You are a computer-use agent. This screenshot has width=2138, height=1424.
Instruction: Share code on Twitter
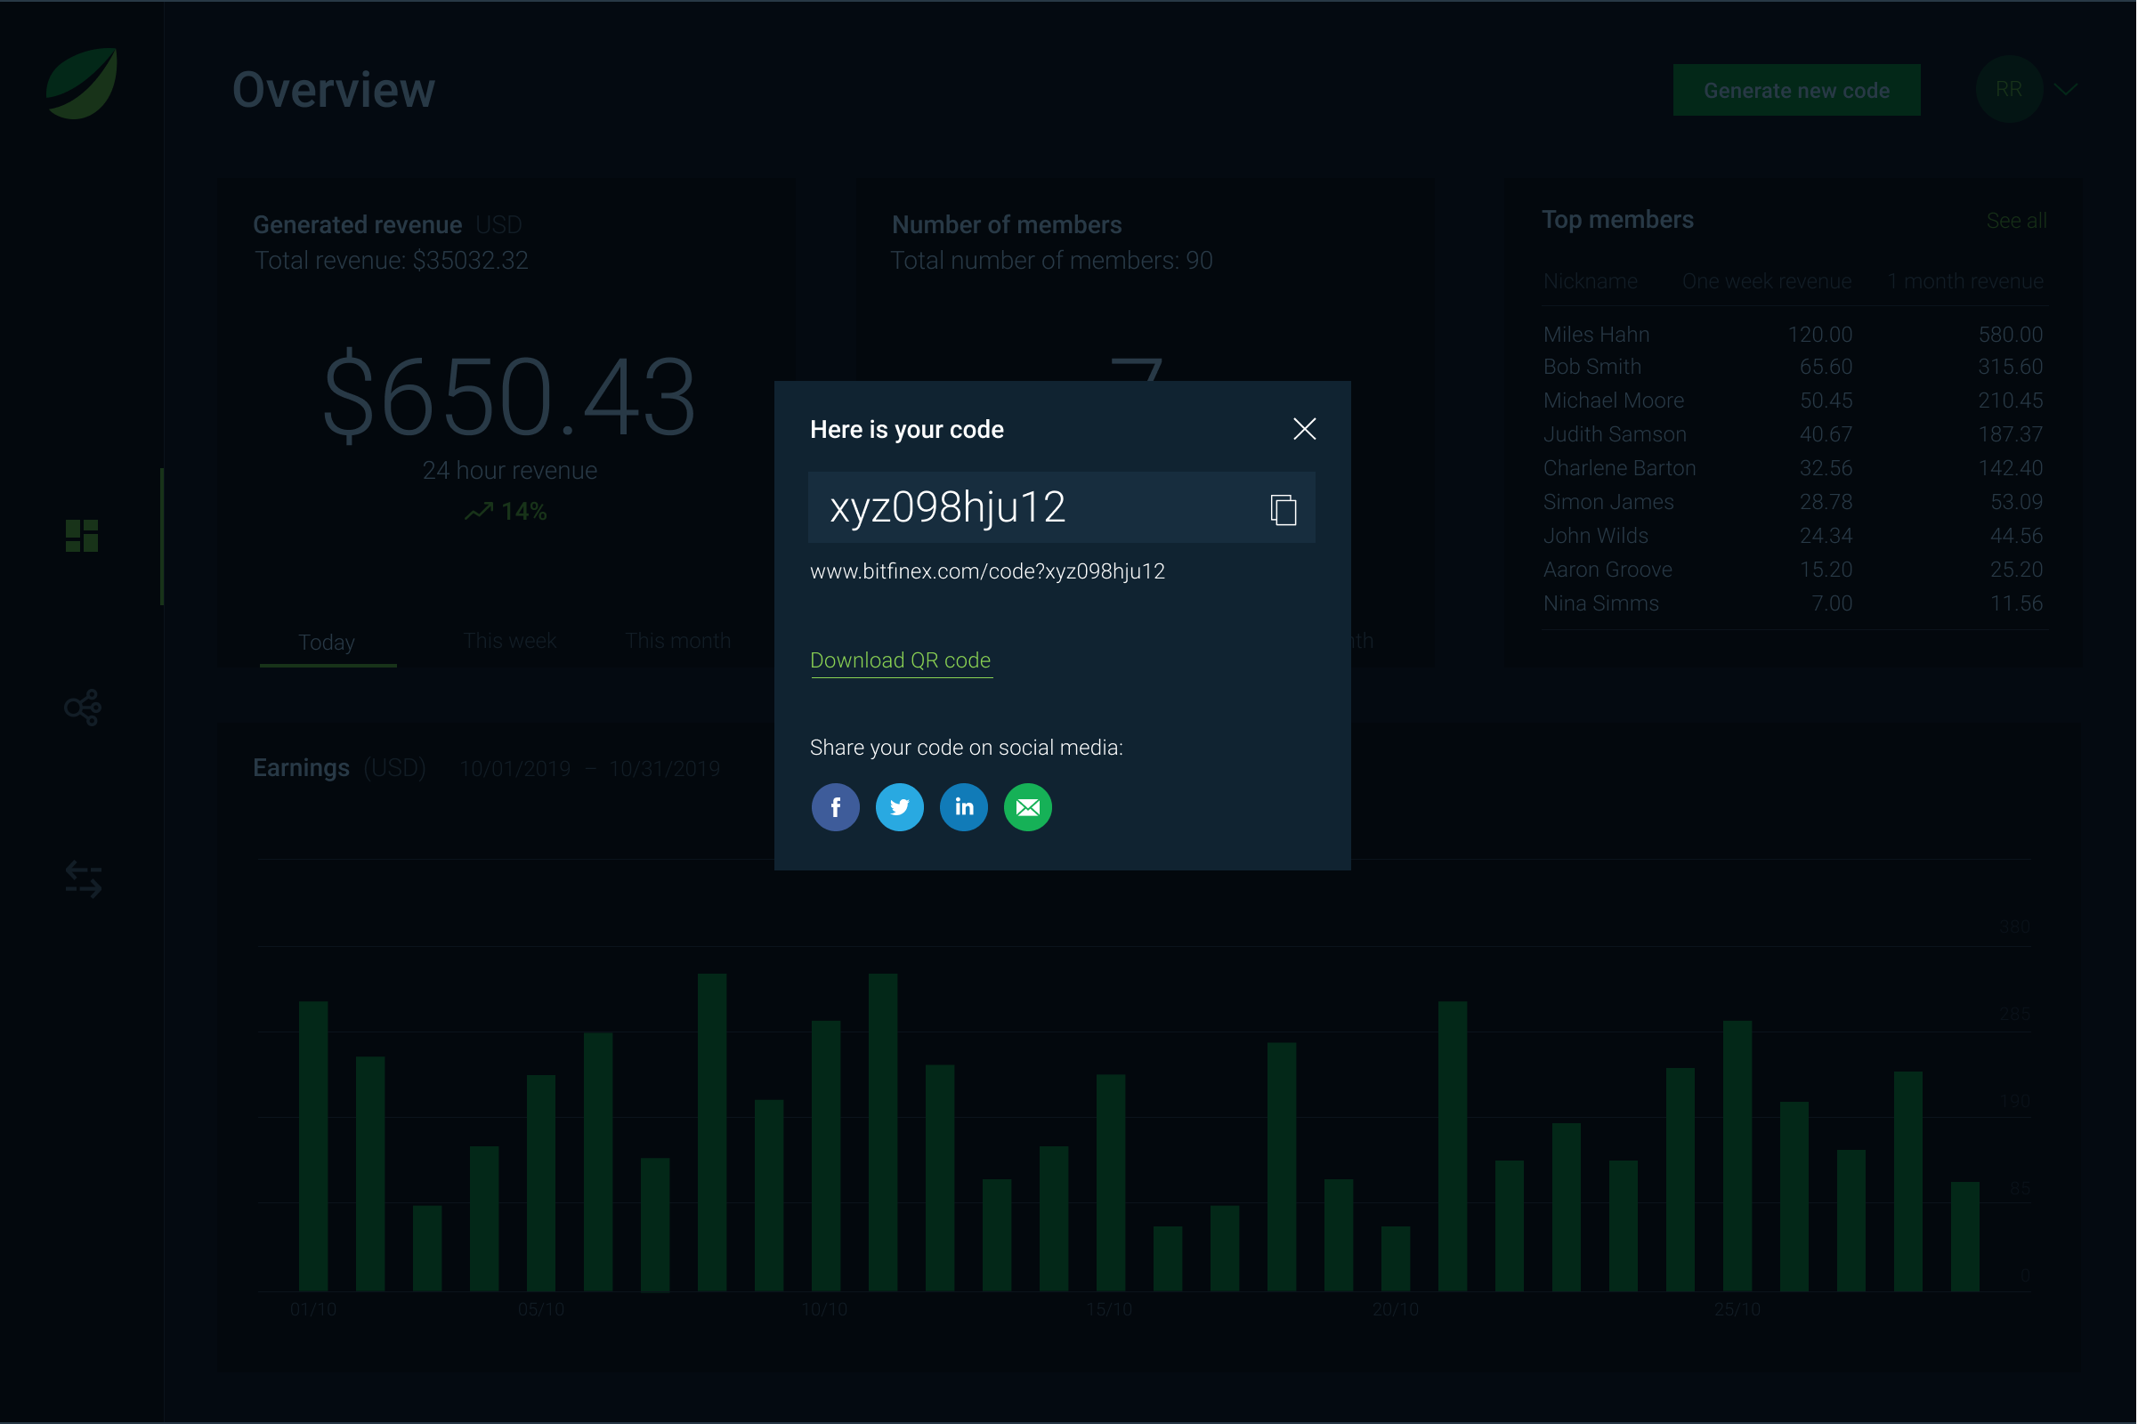click(x=899, y=807)
